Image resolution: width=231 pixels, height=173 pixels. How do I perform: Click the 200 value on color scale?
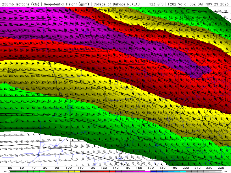(186, 168)
